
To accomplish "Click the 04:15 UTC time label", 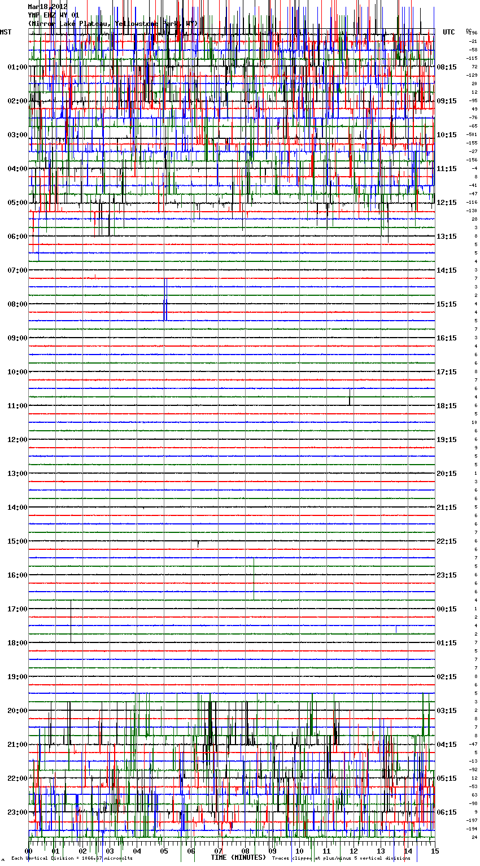I will (447, 745).
